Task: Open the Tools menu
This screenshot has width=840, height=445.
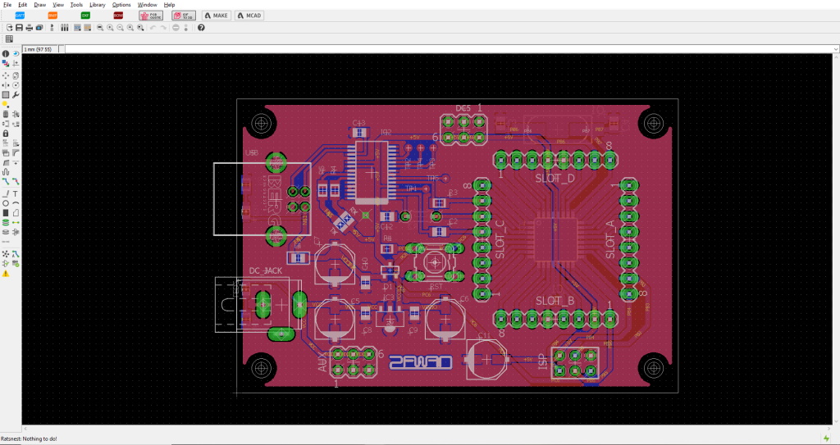Action: (x=76, y=5)
